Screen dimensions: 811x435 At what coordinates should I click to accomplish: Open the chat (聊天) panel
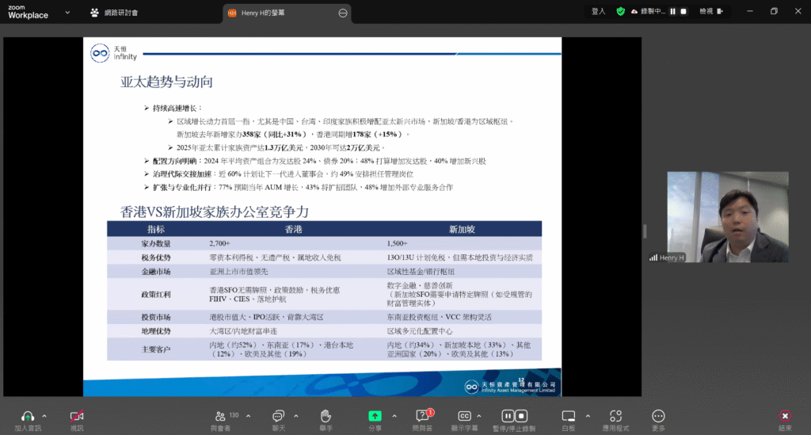[278, 416]
